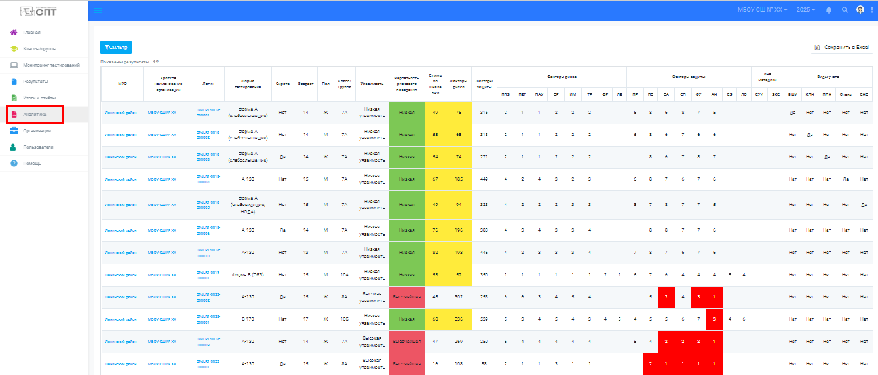Click the person icon for Пользователи
Image resolution: width=878 pixels, height=375 pixels.
13,147
